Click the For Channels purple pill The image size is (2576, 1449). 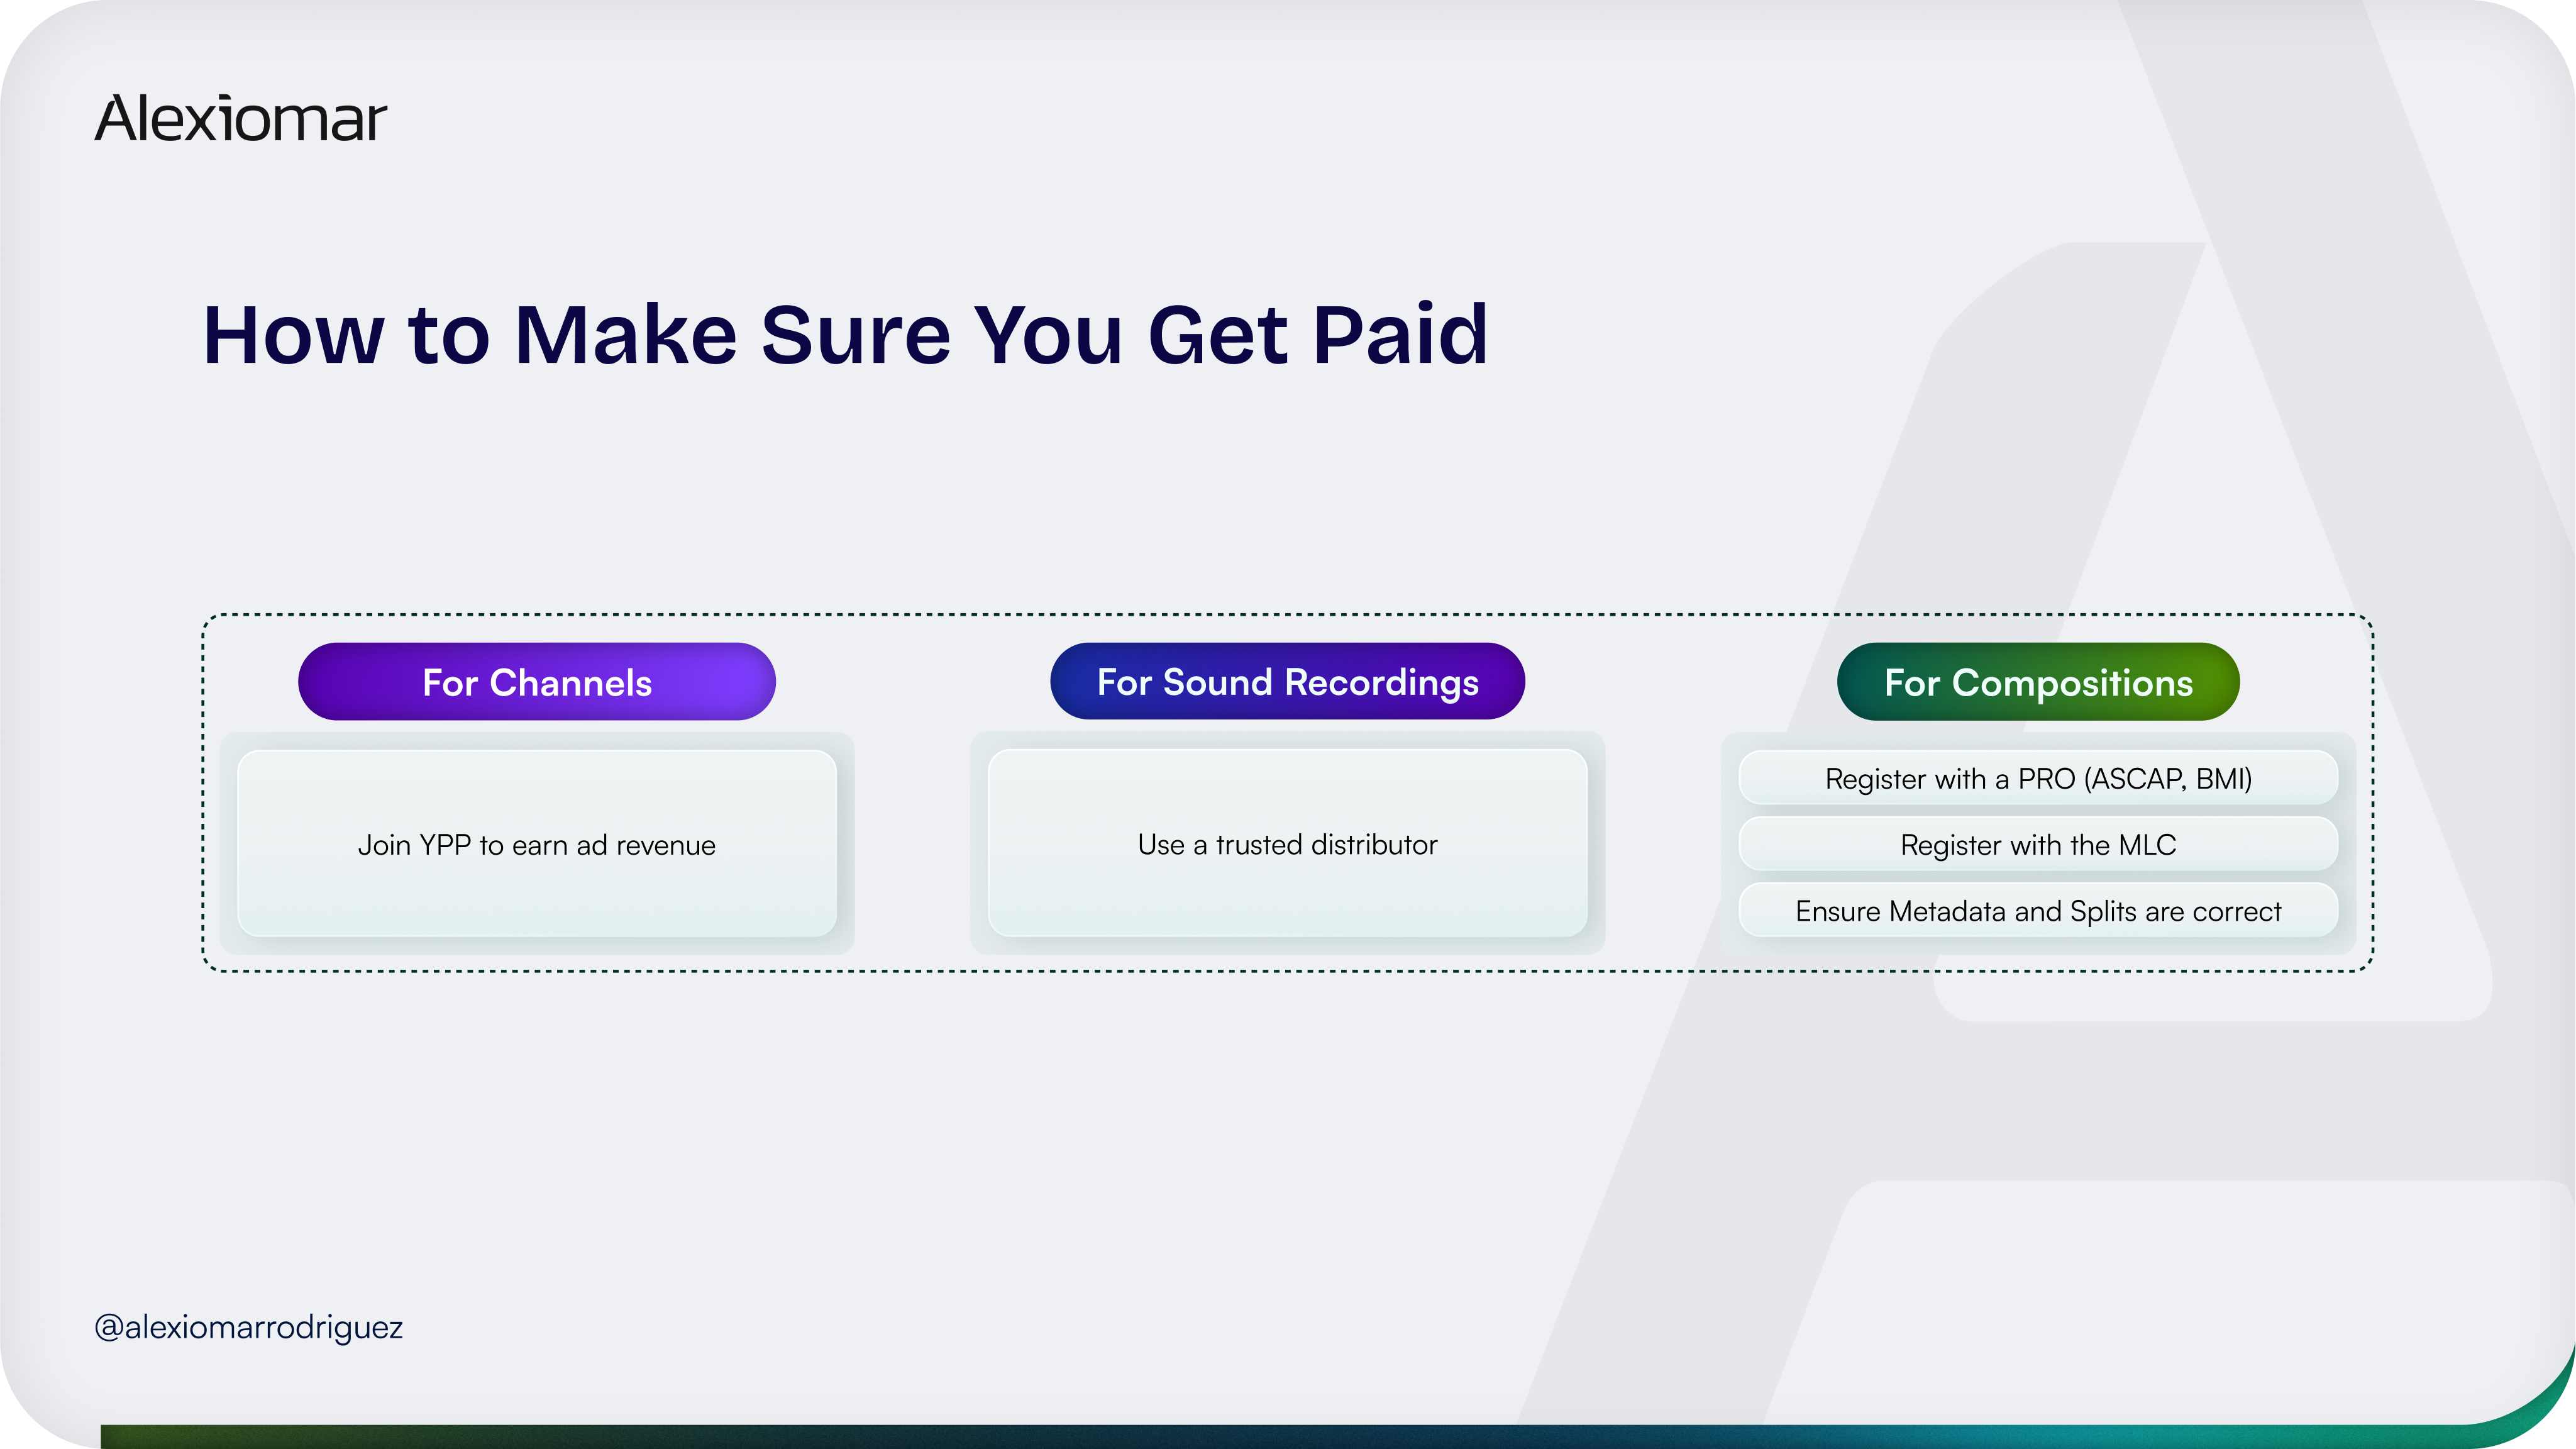pos(536,682)
